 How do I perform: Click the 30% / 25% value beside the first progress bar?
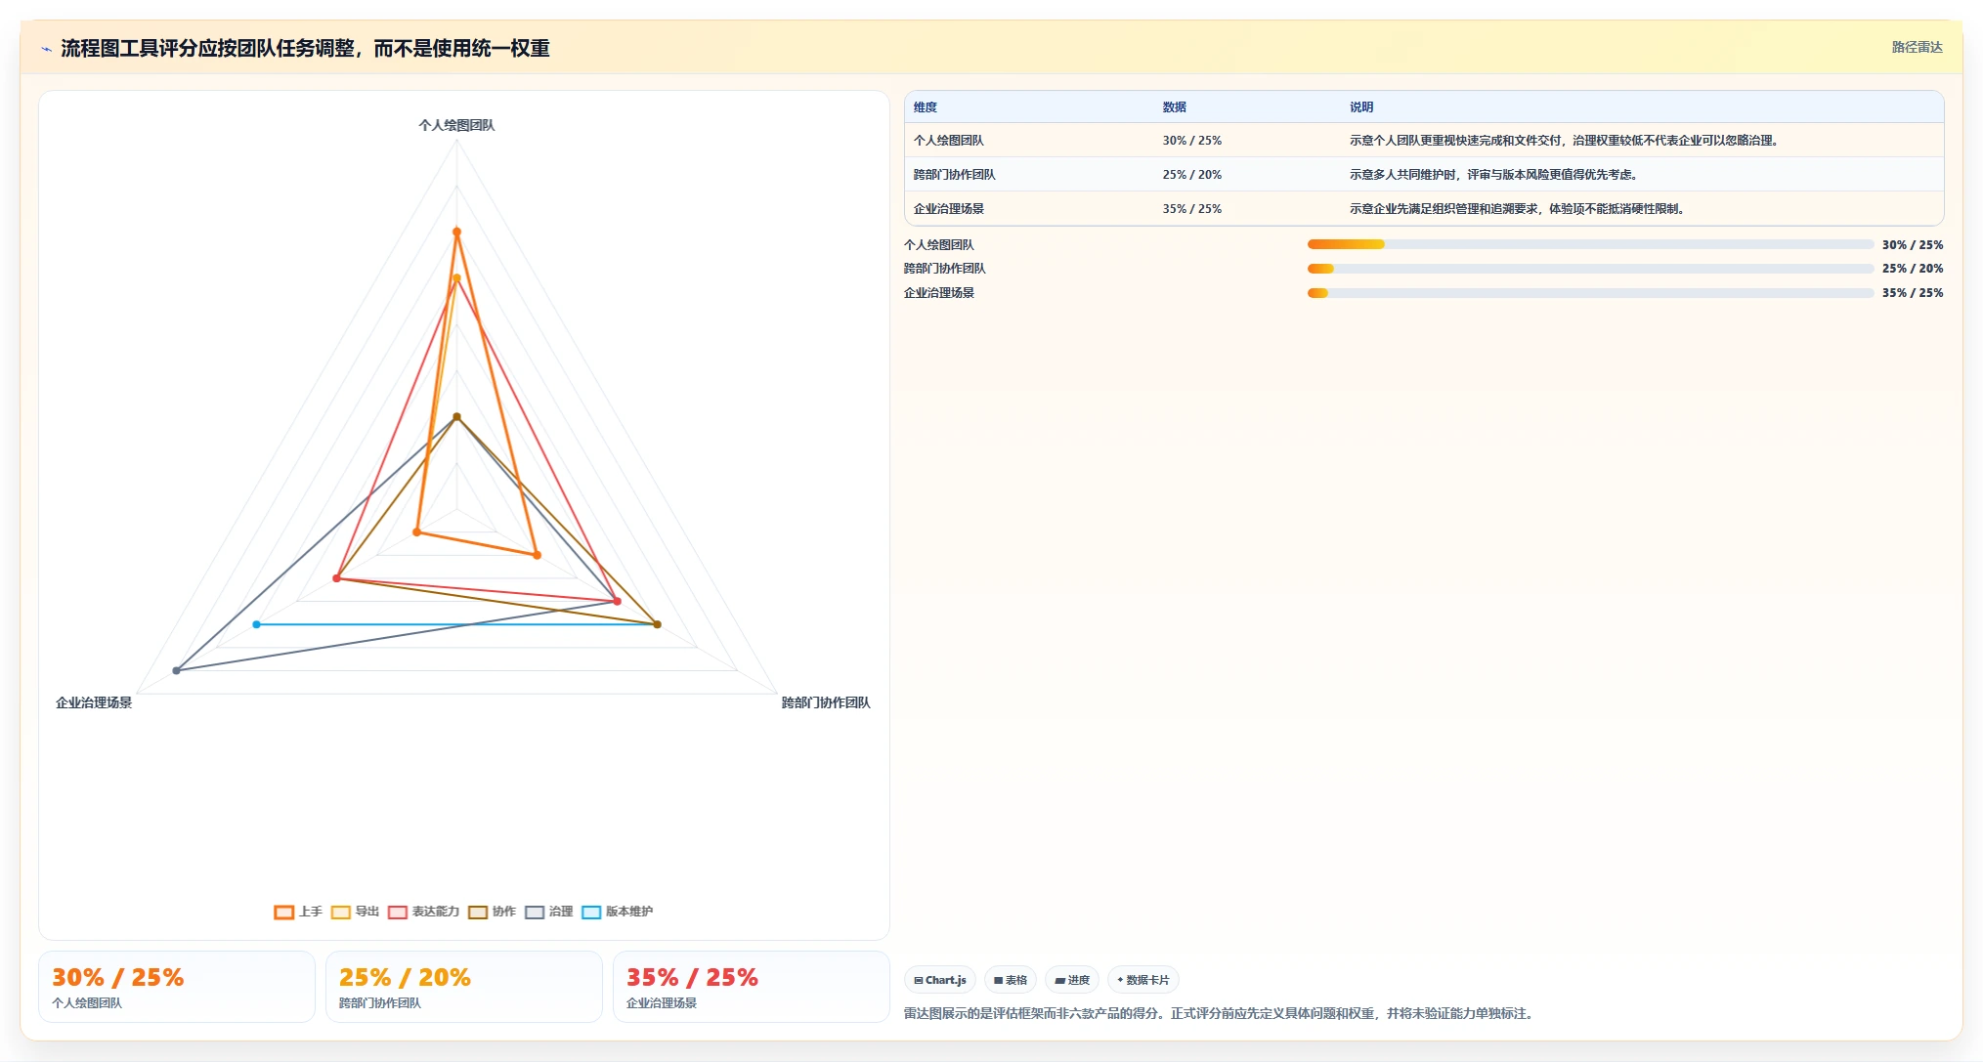[x=1913, y=245]
